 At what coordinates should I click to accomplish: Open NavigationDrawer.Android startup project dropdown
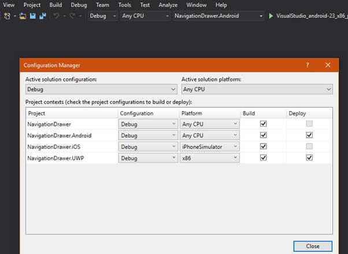pos(219,16)
